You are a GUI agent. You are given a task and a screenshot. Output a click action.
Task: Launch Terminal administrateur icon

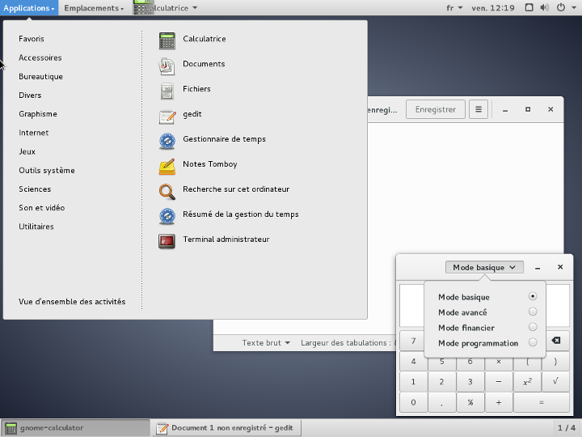(x=167, y=240)
